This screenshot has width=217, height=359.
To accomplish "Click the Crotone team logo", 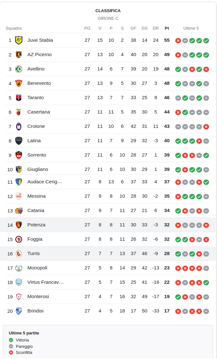I will click(19, 126).
